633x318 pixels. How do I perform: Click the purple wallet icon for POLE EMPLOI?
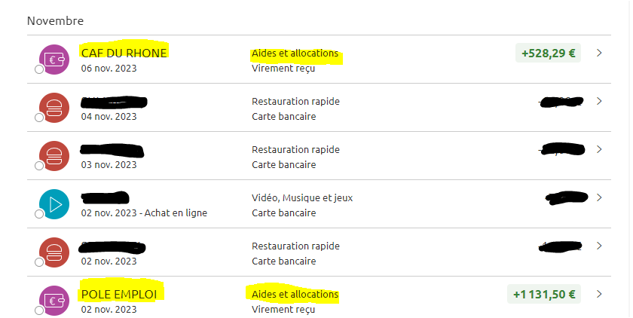click(54, 301)
